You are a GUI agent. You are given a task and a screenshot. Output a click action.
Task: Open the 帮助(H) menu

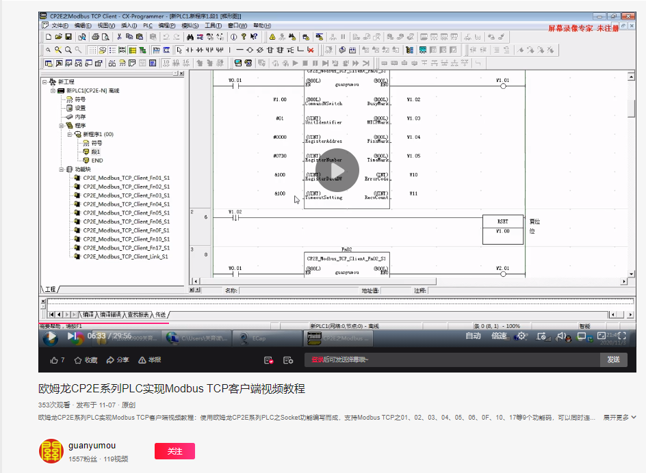(262, 25)
